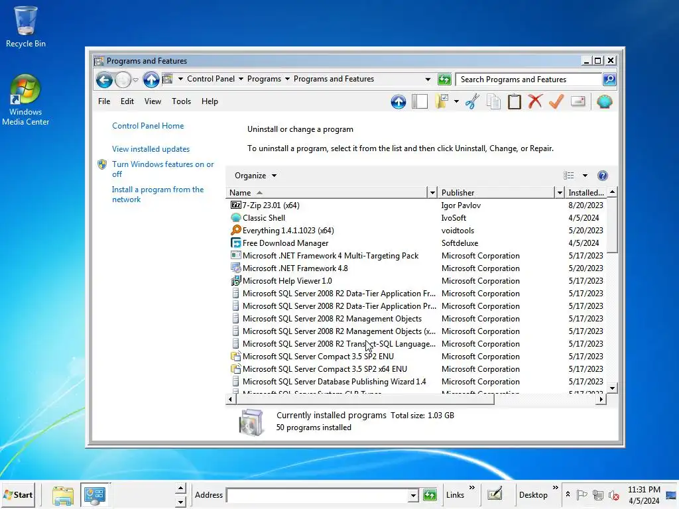Click the pen input panel taskbar icon
Screen dimensions: 679x509
(495, 494)
